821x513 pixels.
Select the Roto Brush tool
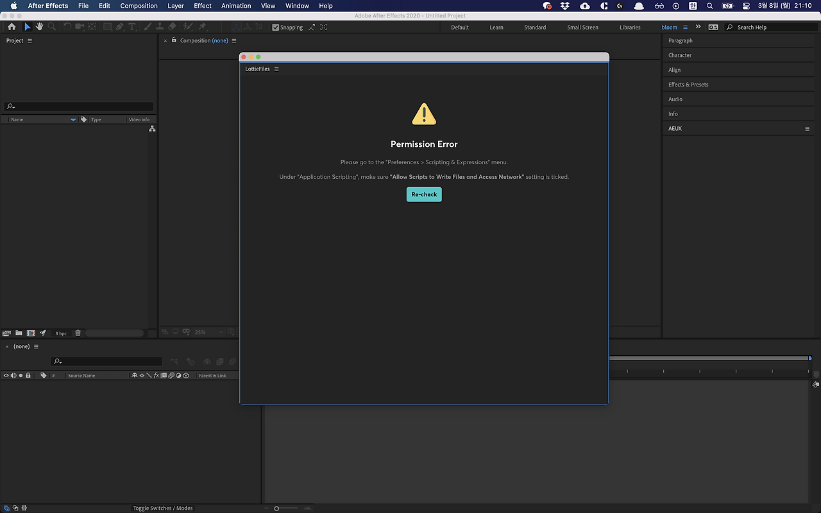click(x=188, y=27)
